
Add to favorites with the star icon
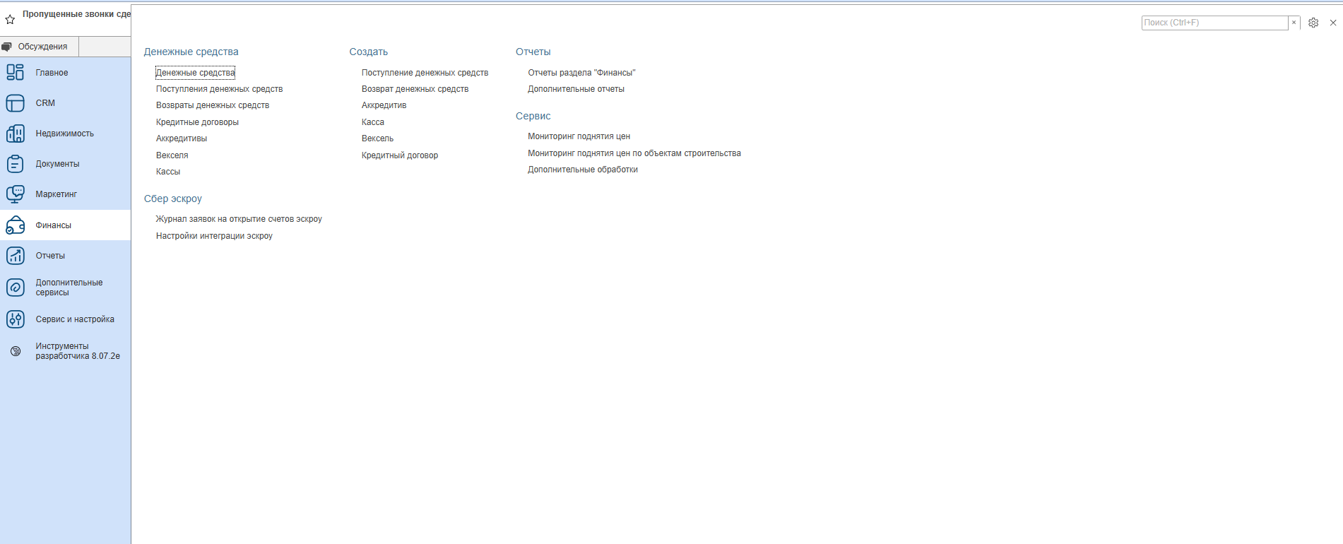pos(10,20)
